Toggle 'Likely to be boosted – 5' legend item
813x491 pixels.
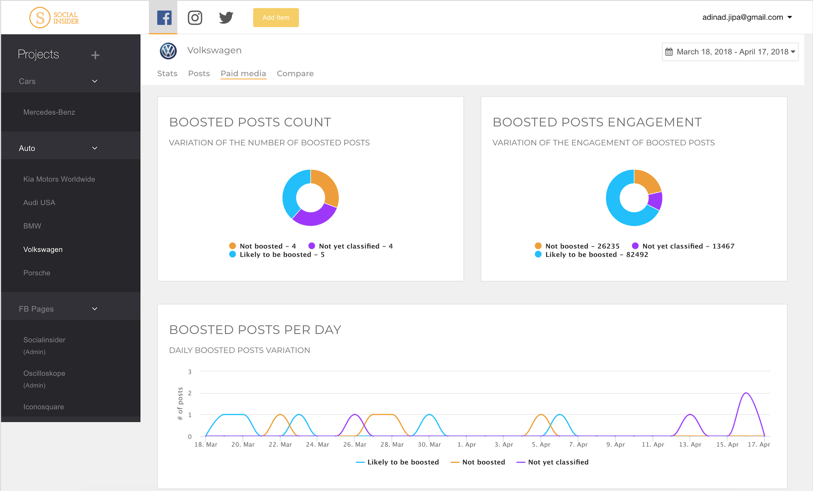(277, 255)
